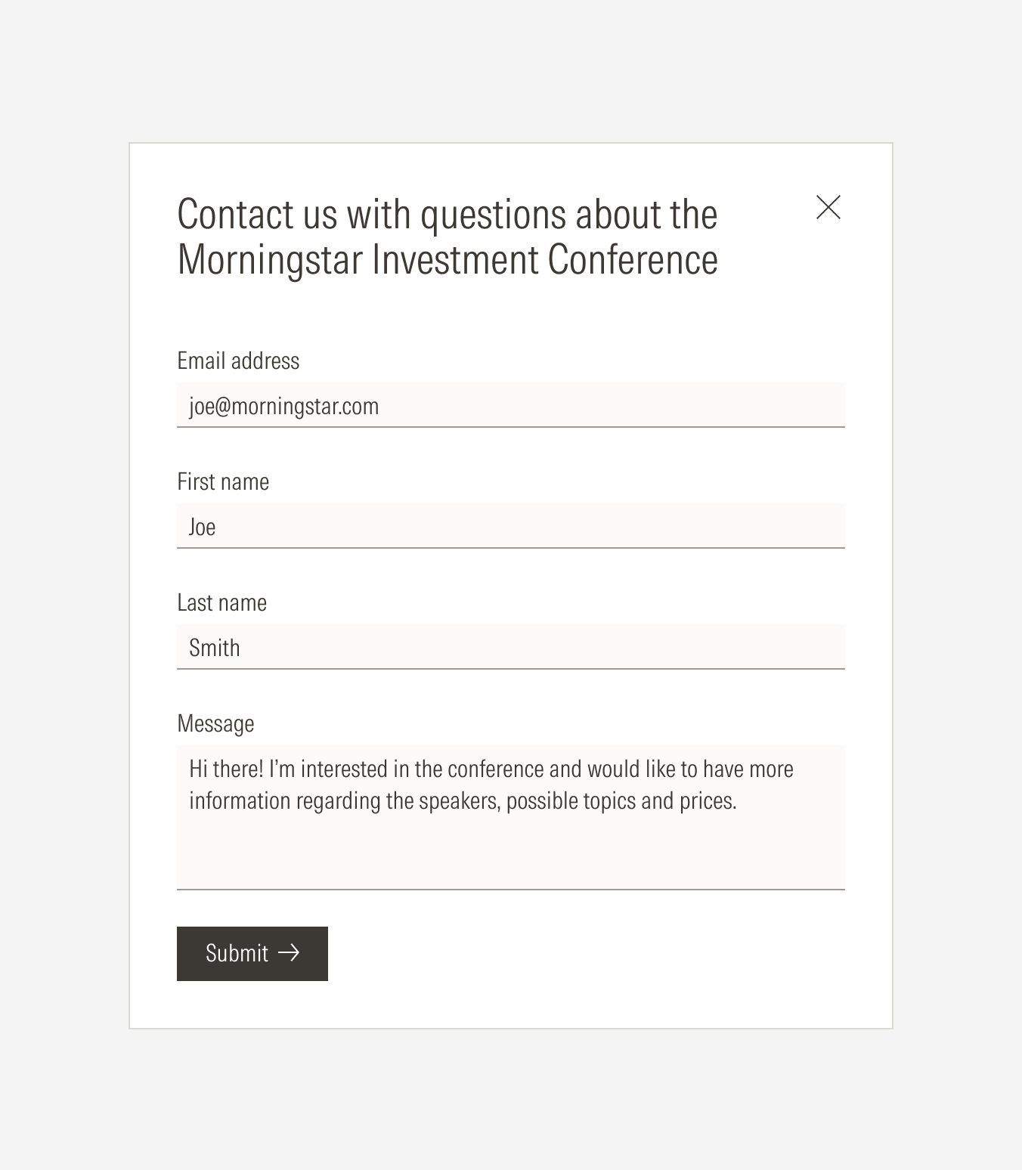
Task: Click the 'Message' label above the textarea
Action: [x=215, y=724]
